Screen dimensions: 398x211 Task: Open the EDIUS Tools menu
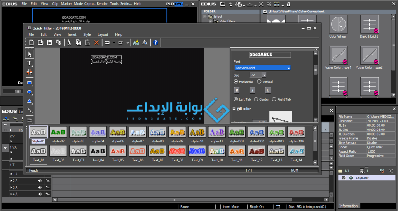[114, 4]
